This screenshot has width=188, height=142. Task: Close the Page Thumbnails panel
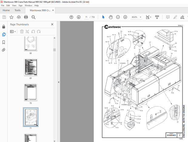click(52, 24)
